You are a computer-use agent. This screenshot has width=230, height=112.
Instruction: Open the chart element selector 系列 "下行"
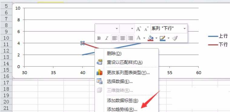pos(169,29)
